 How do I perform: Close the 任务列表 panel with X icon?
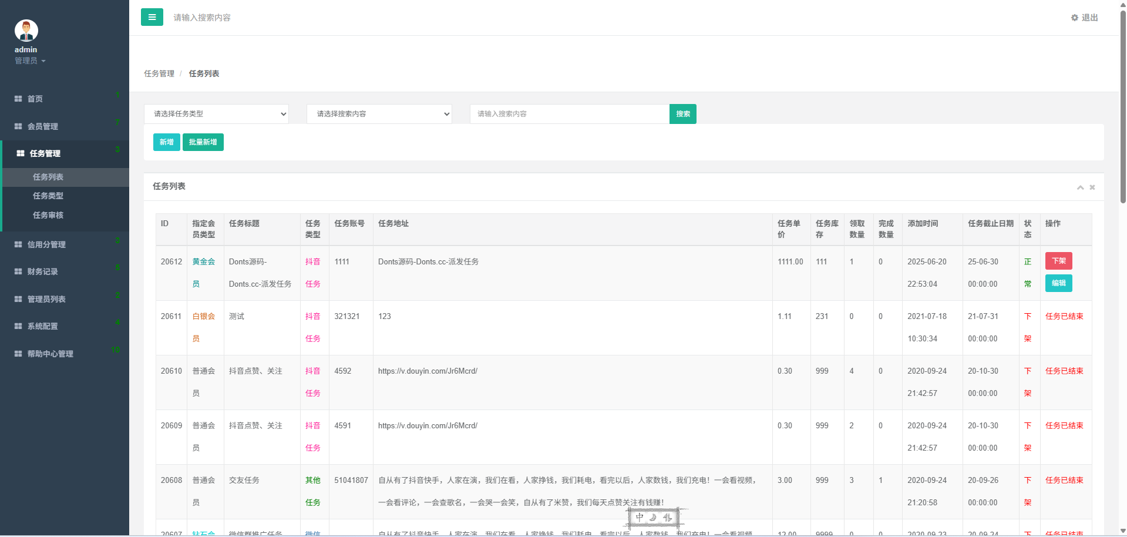coord(1092,187)
